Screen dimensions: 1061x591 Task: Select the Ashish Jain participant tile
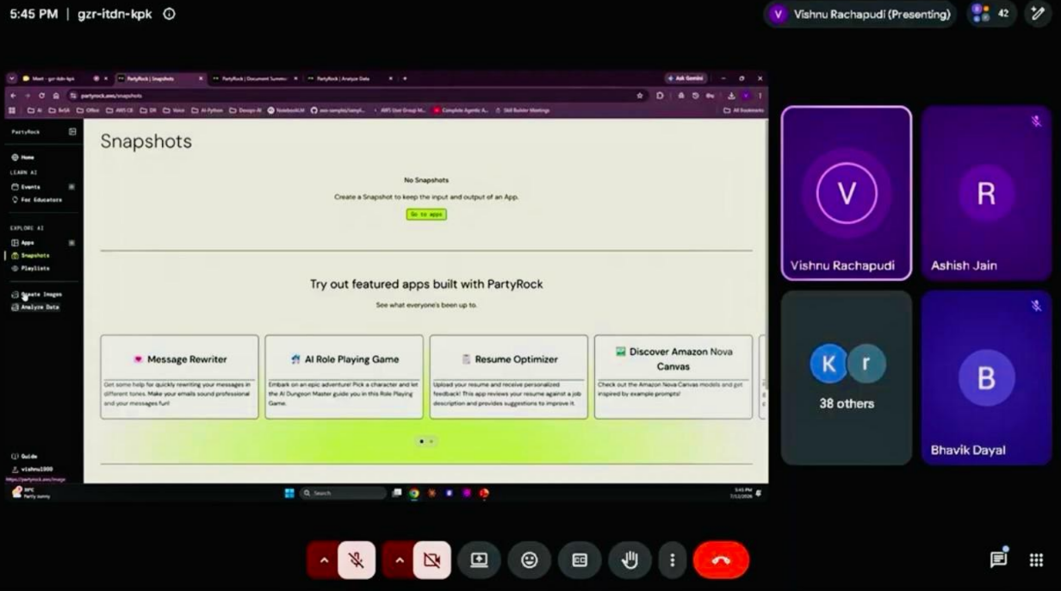click(986, 193)
